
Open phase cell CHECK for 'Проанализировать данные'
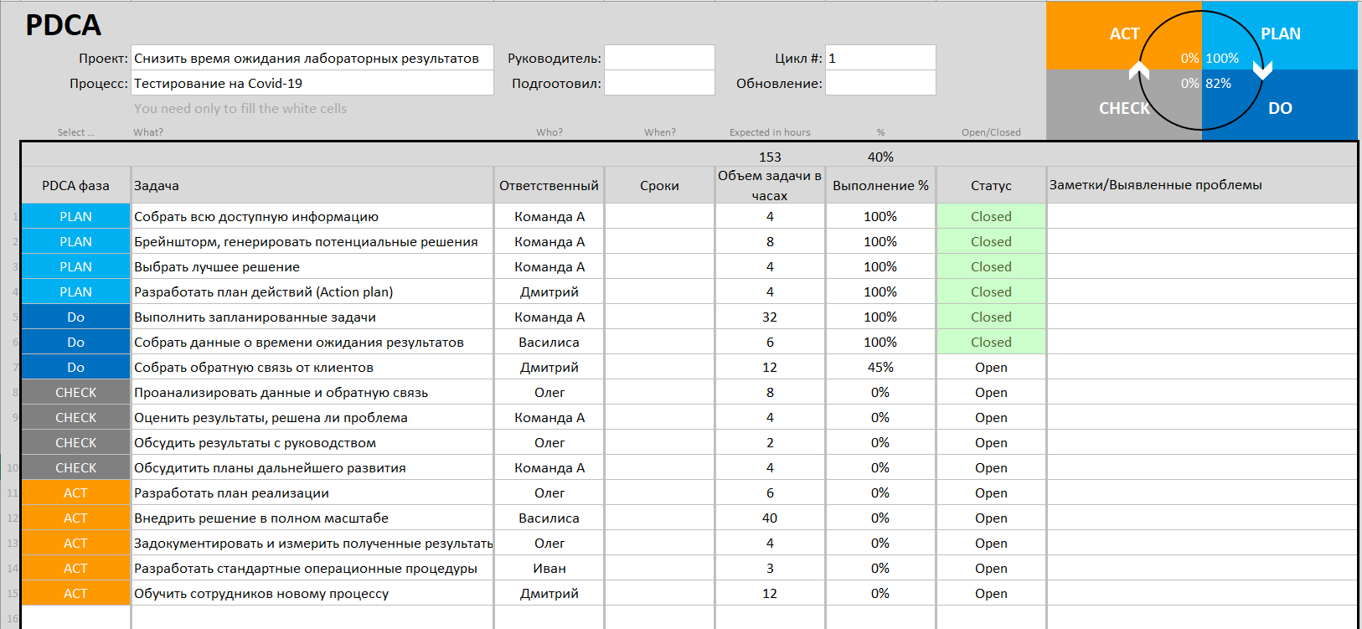[x=75, y=392]
